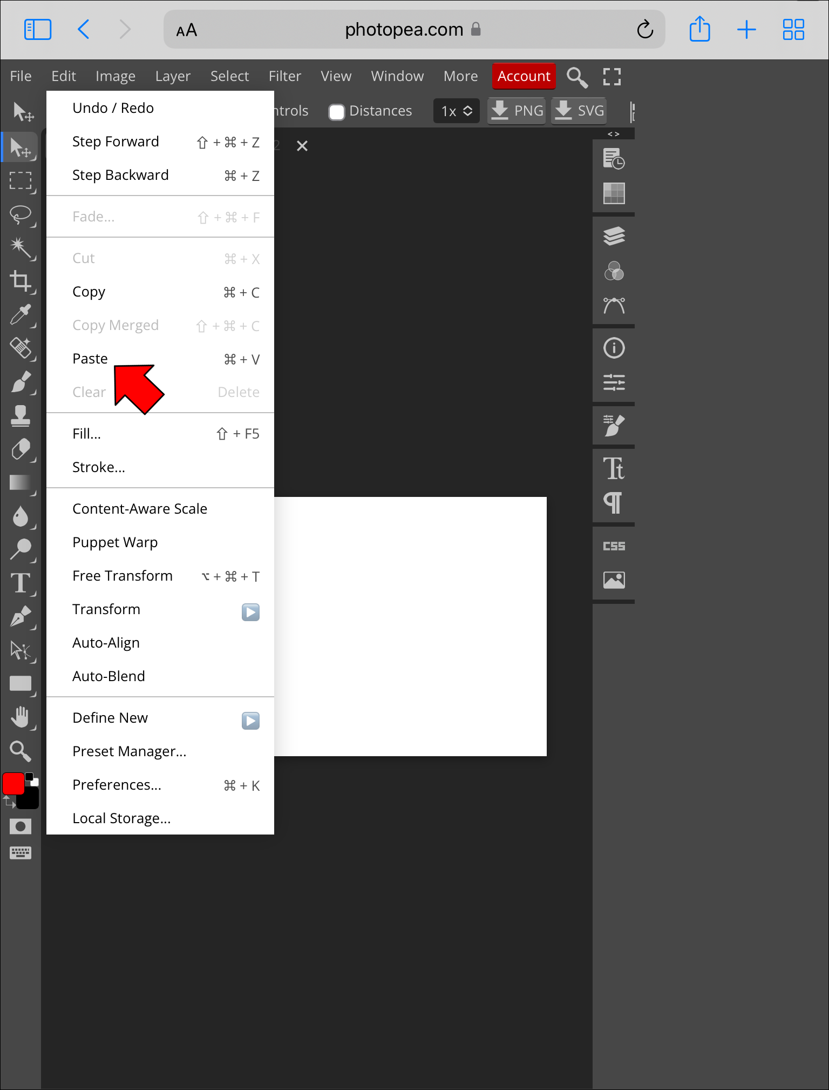Select the Clone Stamp tool
This screenshot has width=829, height=1090.
[x=21, y=415]
